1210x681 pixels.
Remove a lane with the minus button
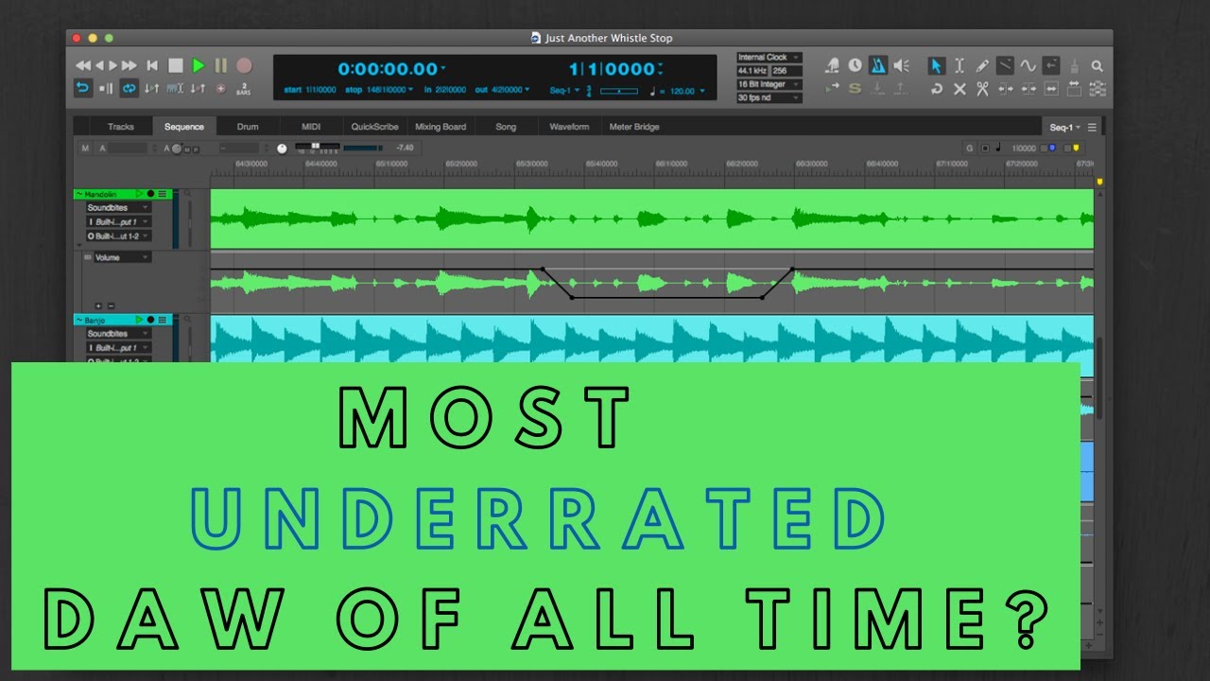111,306
